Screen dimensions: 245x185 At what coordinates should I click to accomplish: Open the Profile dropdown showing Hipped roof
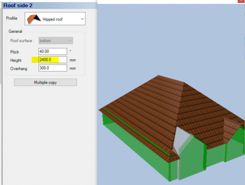coord(55,19)
